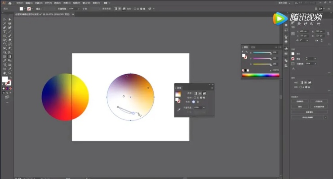The height and width of the screenshot is (179, 333).
Task: Pick the Mesh tool
Action: pos(4,56)
